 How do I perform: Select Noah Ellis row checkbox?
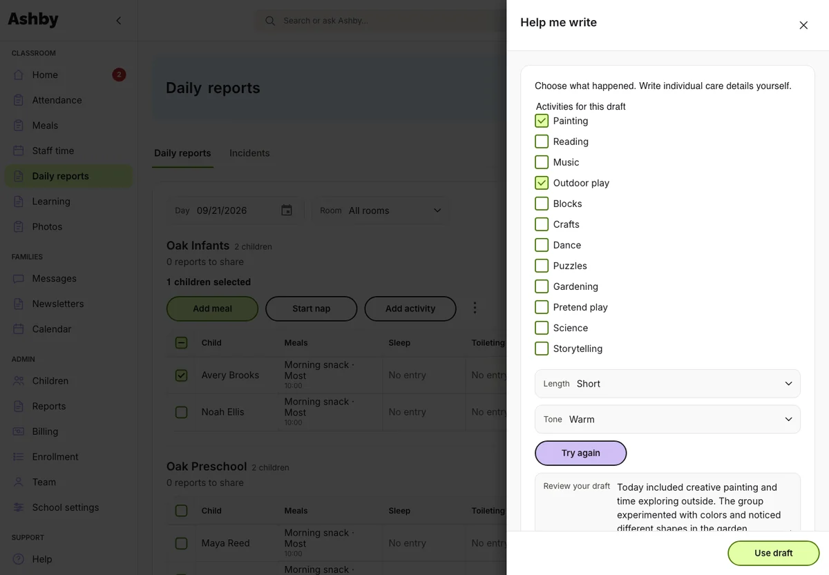click(x=181, y=412)
